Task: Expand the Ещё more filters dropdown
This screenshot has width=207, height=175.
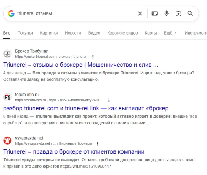Action: (170, 33)
